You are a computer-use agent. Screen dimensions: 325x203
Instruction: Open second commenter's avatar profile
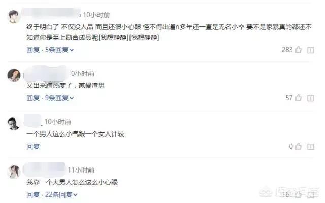click(x=14, y=75)
